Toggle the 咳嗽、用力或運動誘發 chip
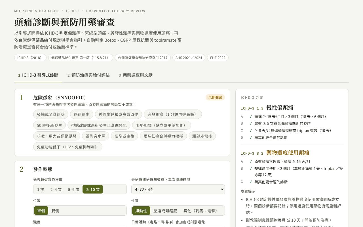Image resolution: width=363 pixels, height=227 pixels. [x=57, y=136]
